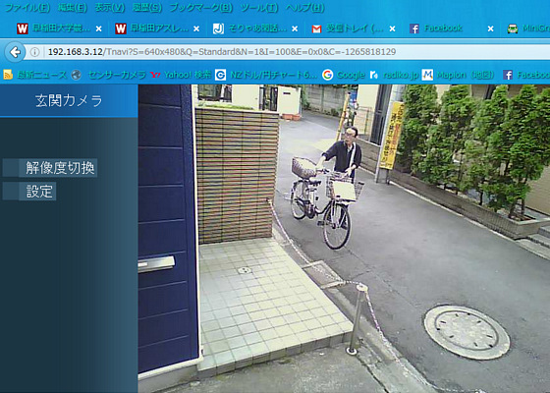Click the 設定 button

[29, 192]
